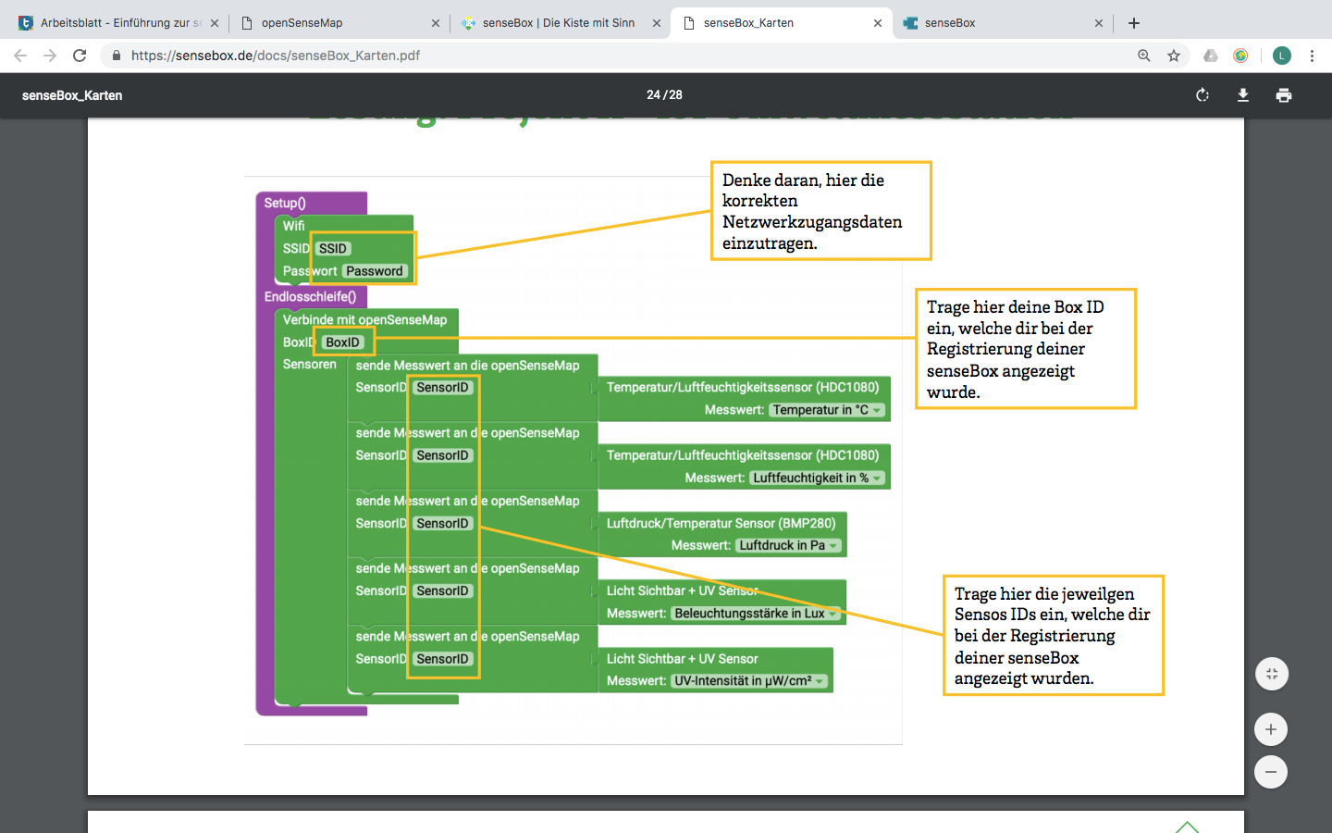The height and width of the screenshot is (833, 1332).
Task: Click SensorID field of the Beleuchtungsstärke row
Action: tap(443, 591)
